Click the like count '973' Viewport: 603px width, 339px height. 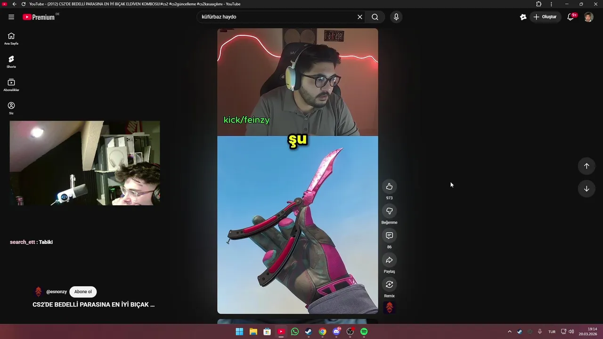[x=389, y=198]
